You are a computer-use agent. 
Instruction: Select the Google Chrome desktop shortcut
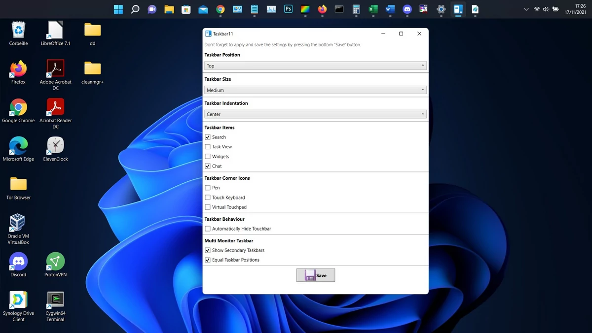(18, 110)
